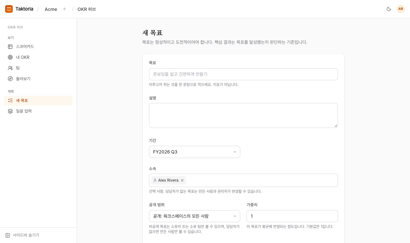Focus the 목표 title input field

(243, 74)
